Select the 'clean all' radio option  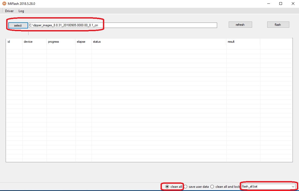pos(174,187)
